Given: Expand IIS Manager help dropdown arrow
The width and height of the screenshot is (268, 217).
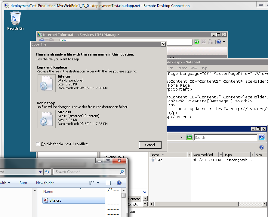Looking at the screenshot, I should pos(224,42).
